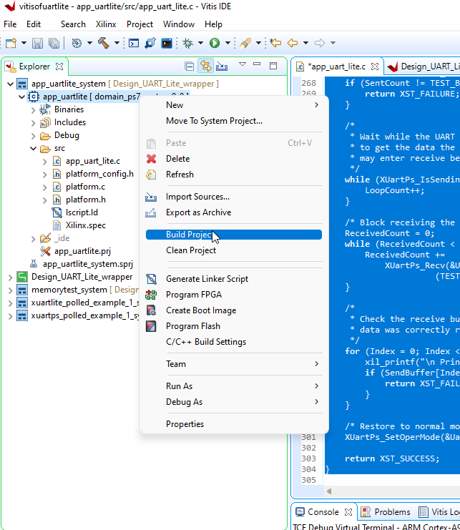
Task: Open the Back navigation dropdown arrow
Action: click(305, 43)
